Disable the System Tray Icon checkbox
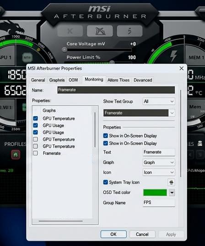The image size is (205, 246). (x=106, y=182)
